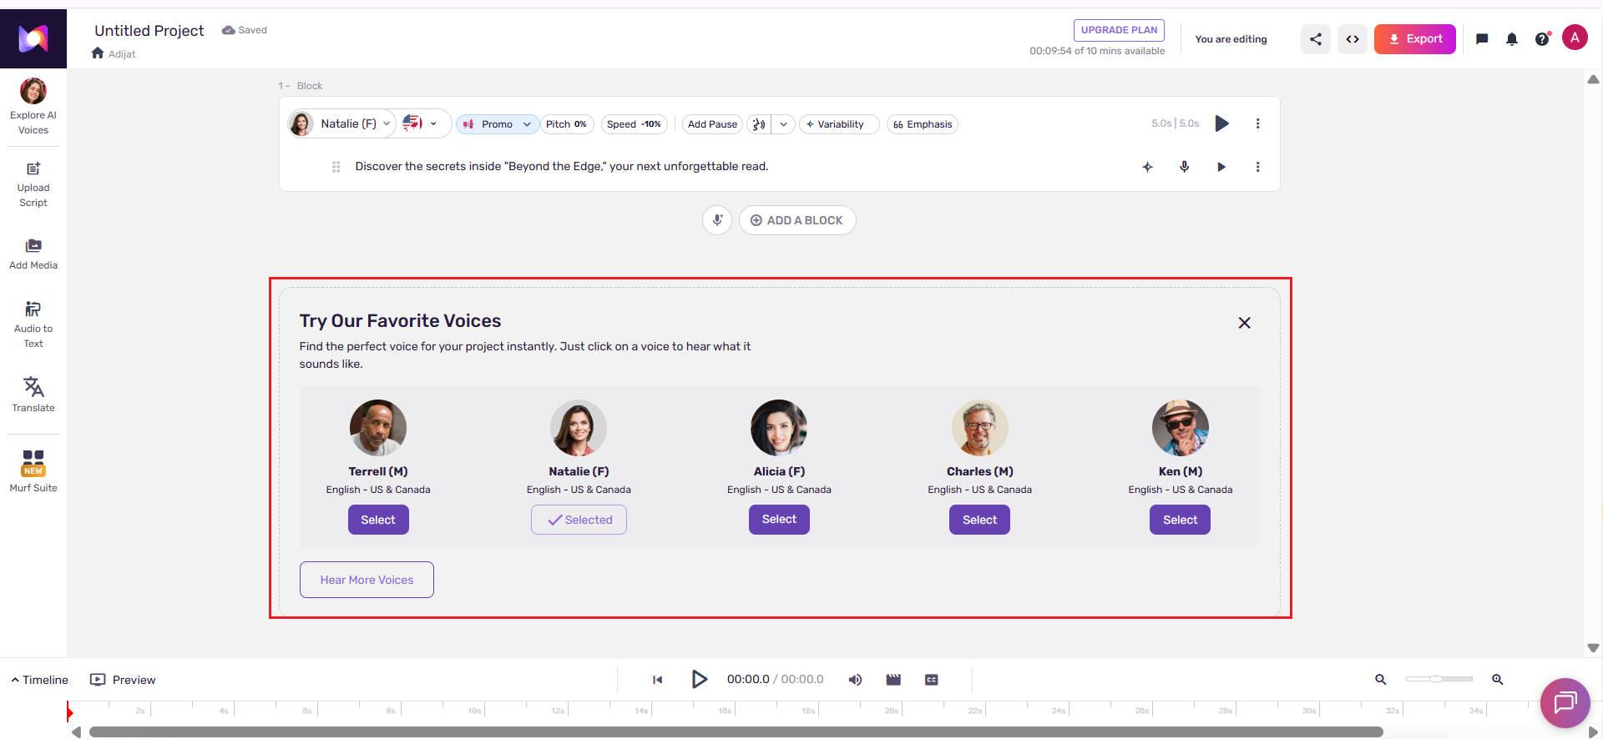
Task: Click the share project icon
Action: click(1315, 39)
